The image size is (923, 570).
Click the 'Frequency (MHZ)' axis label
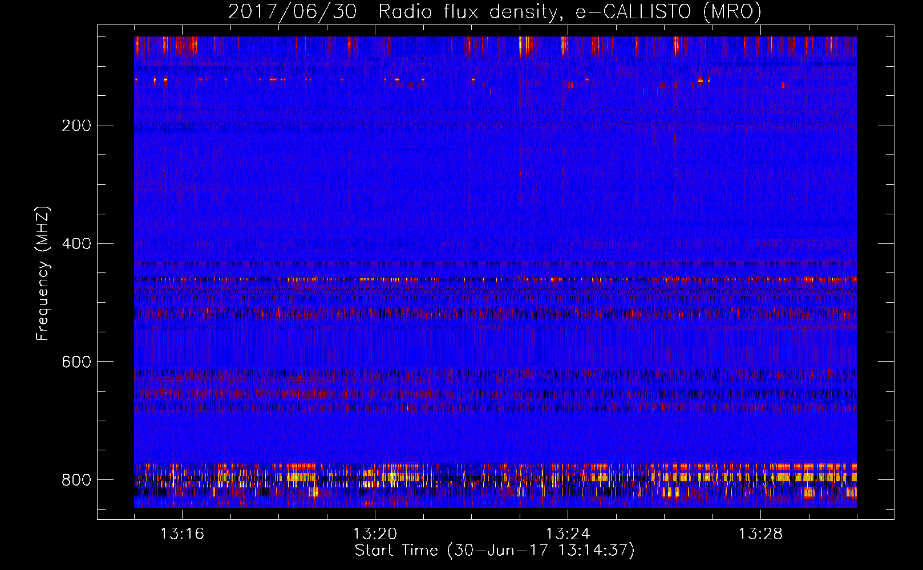point(43,274)
